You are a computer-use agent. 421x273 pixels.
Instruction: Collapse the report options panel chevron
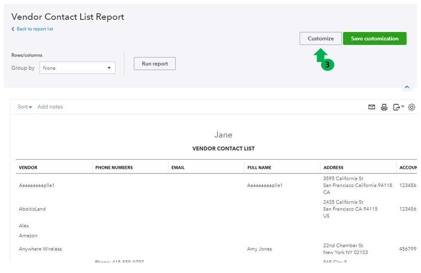click(x=407, y=87)
